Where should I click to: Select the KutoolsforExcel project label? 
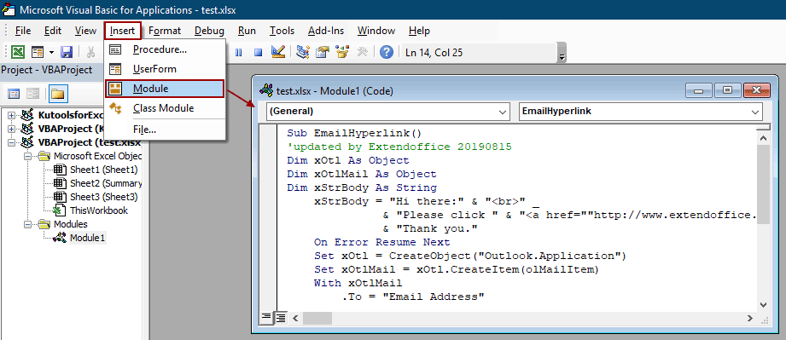(x=70, y=115)
